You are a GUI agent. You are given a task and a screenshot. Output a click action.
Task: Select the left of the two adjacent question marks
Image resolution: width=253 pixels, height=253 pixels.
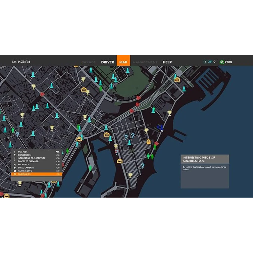(126, 137)
